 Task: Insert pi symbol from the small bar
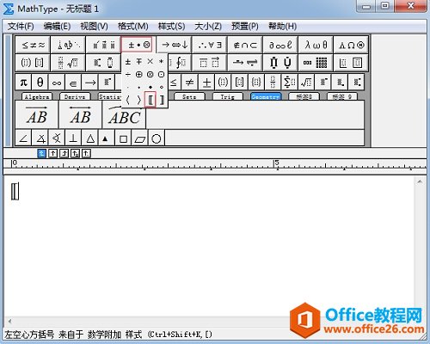(x=23, y=83)
